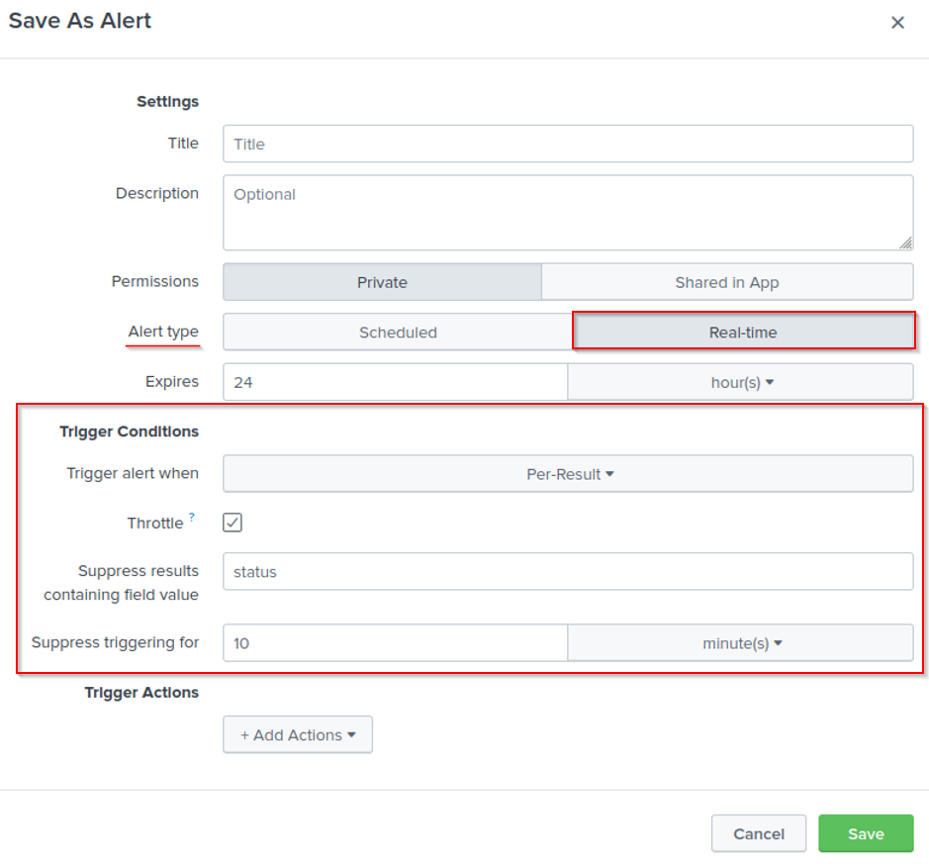The width and height of the screenshot is (929, 864).
Task: Click the suppress field containing status
Action: [x=567, y=572]
